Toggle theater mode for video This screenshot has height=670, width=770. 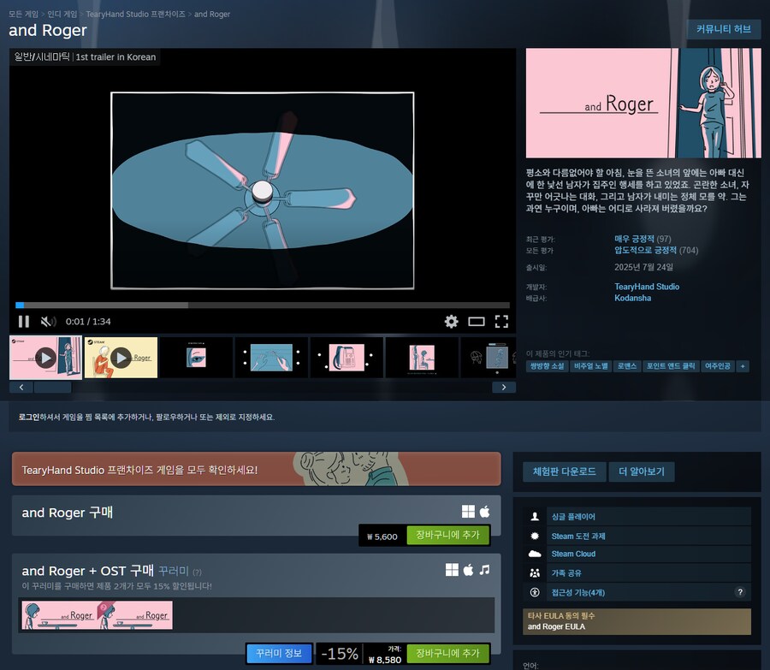(477, 322)
